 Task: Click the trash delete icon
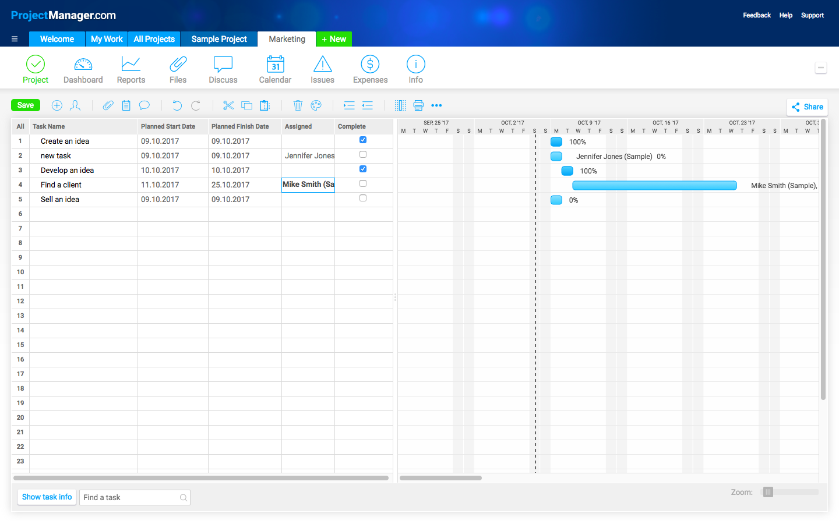[x=298, y=105]
